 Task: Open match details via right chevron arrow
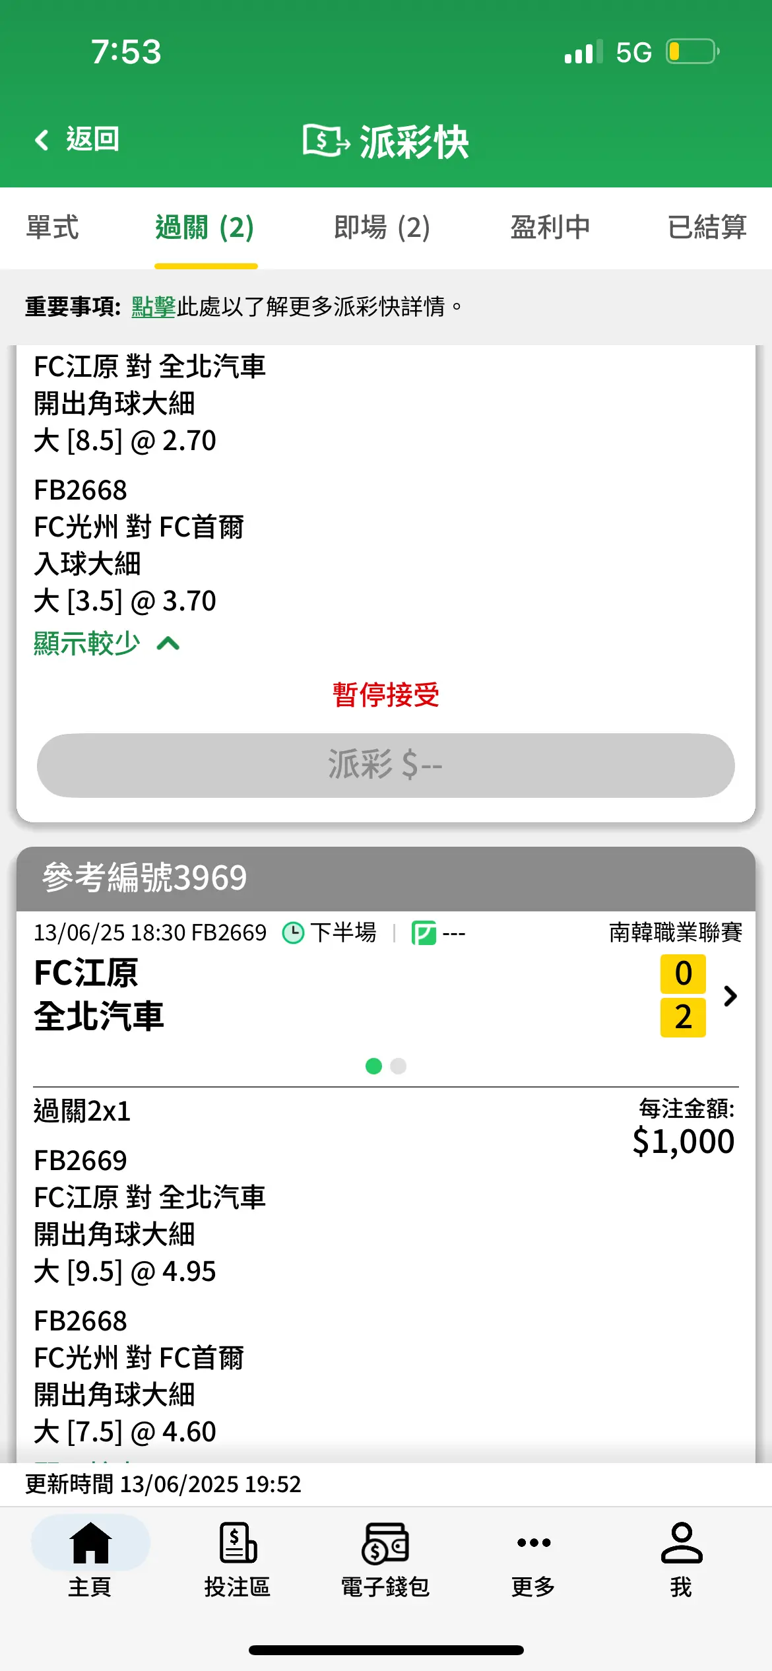pyautogui.click(x=730, y=996)
